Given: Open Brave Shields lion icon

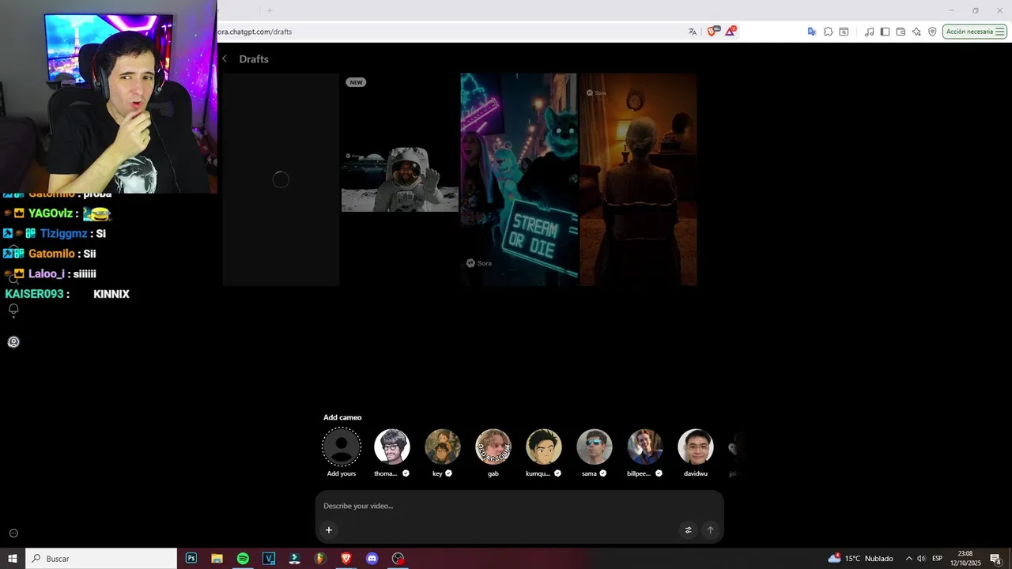Looking at the screenshot, I should coord(712,32).
